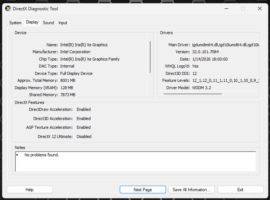The height and width of the screenshot is (200, 270).
Task: Click chip type 'Intel(R) Iris(R) Xe Graphics Family'
Action: pyautogui.click(x=90, y=59)
